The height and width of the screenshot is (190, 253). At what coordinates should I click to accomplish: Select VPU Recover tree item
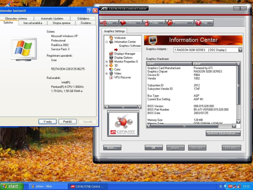(122, 77)
